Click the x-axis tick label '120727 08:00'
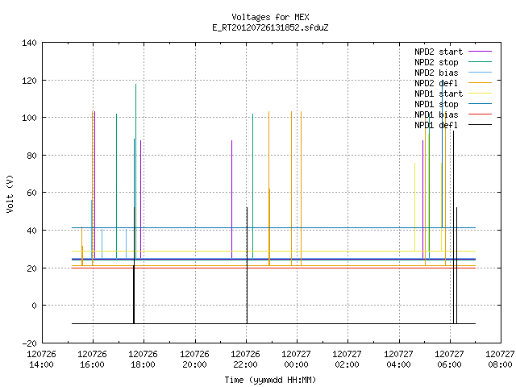Viewport: 516px width, 387px height. (500, 360)
